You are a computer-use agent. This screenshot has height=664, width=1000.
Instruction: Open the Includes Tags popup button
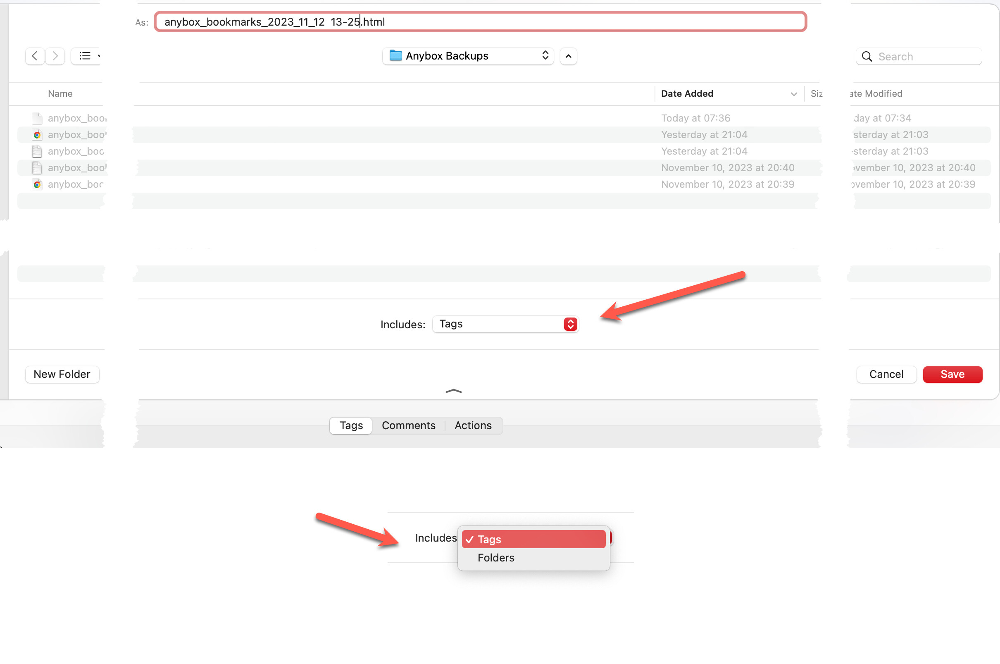(505, 324)
